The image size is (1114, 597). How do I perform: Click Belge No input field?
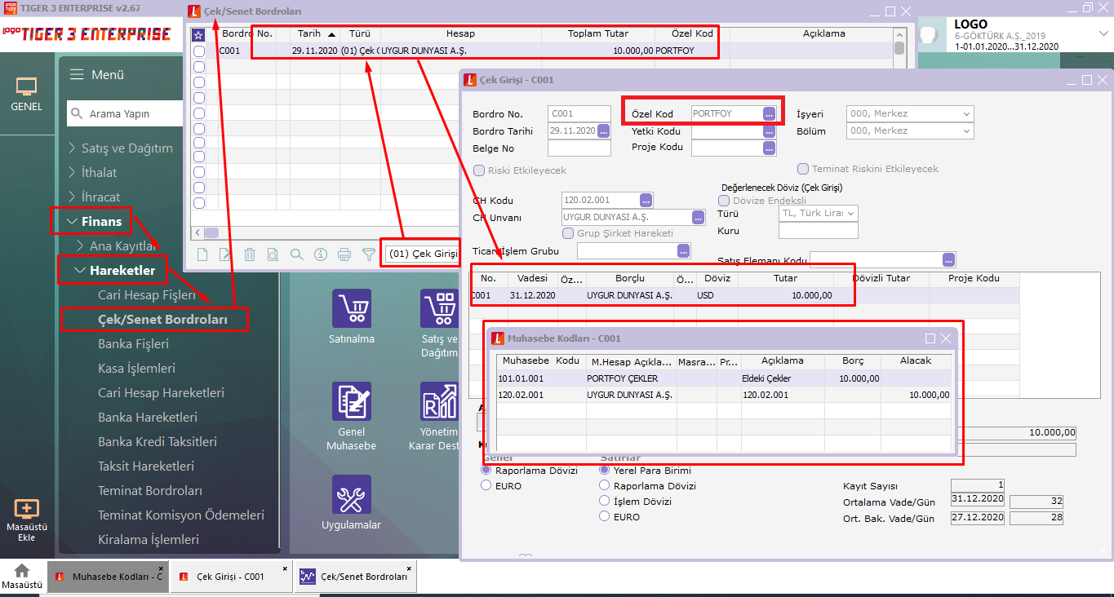[579, 148]
